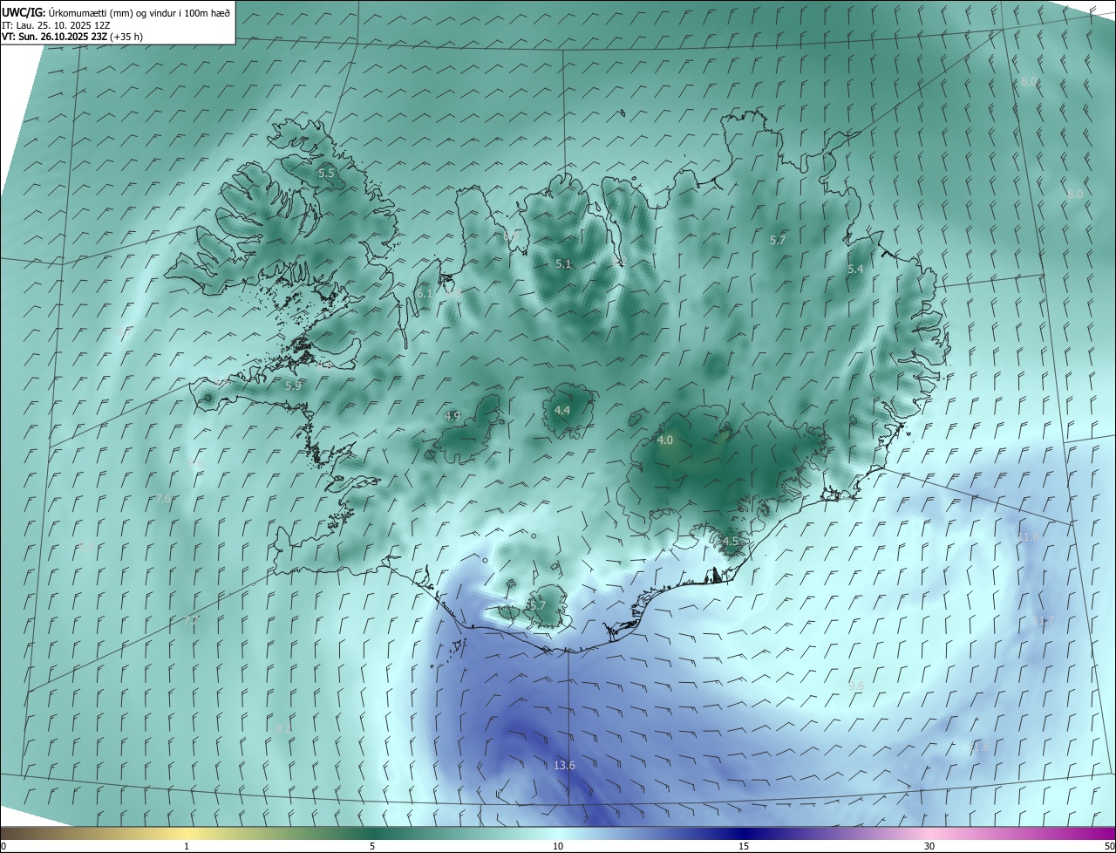The height and width of the screenshot is (853, 1116).
Task: Click the 'IT: Lau. 25. 10. 2025 12Z' line
Action: click(x=56, y=24)
